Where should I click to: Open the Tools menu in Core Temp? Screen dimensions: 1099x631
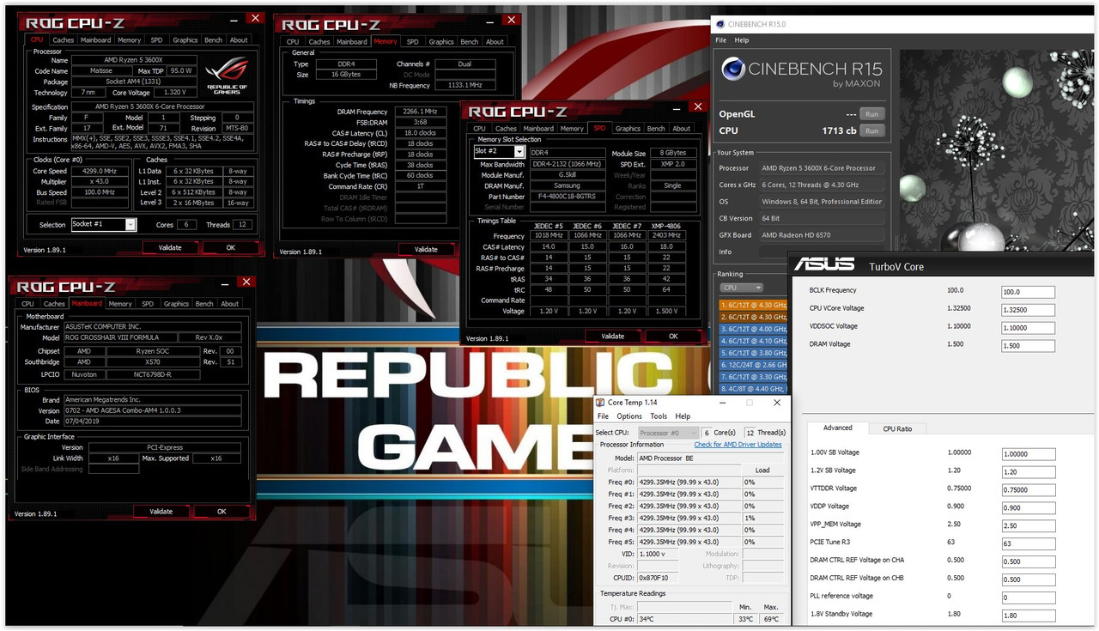659,416
